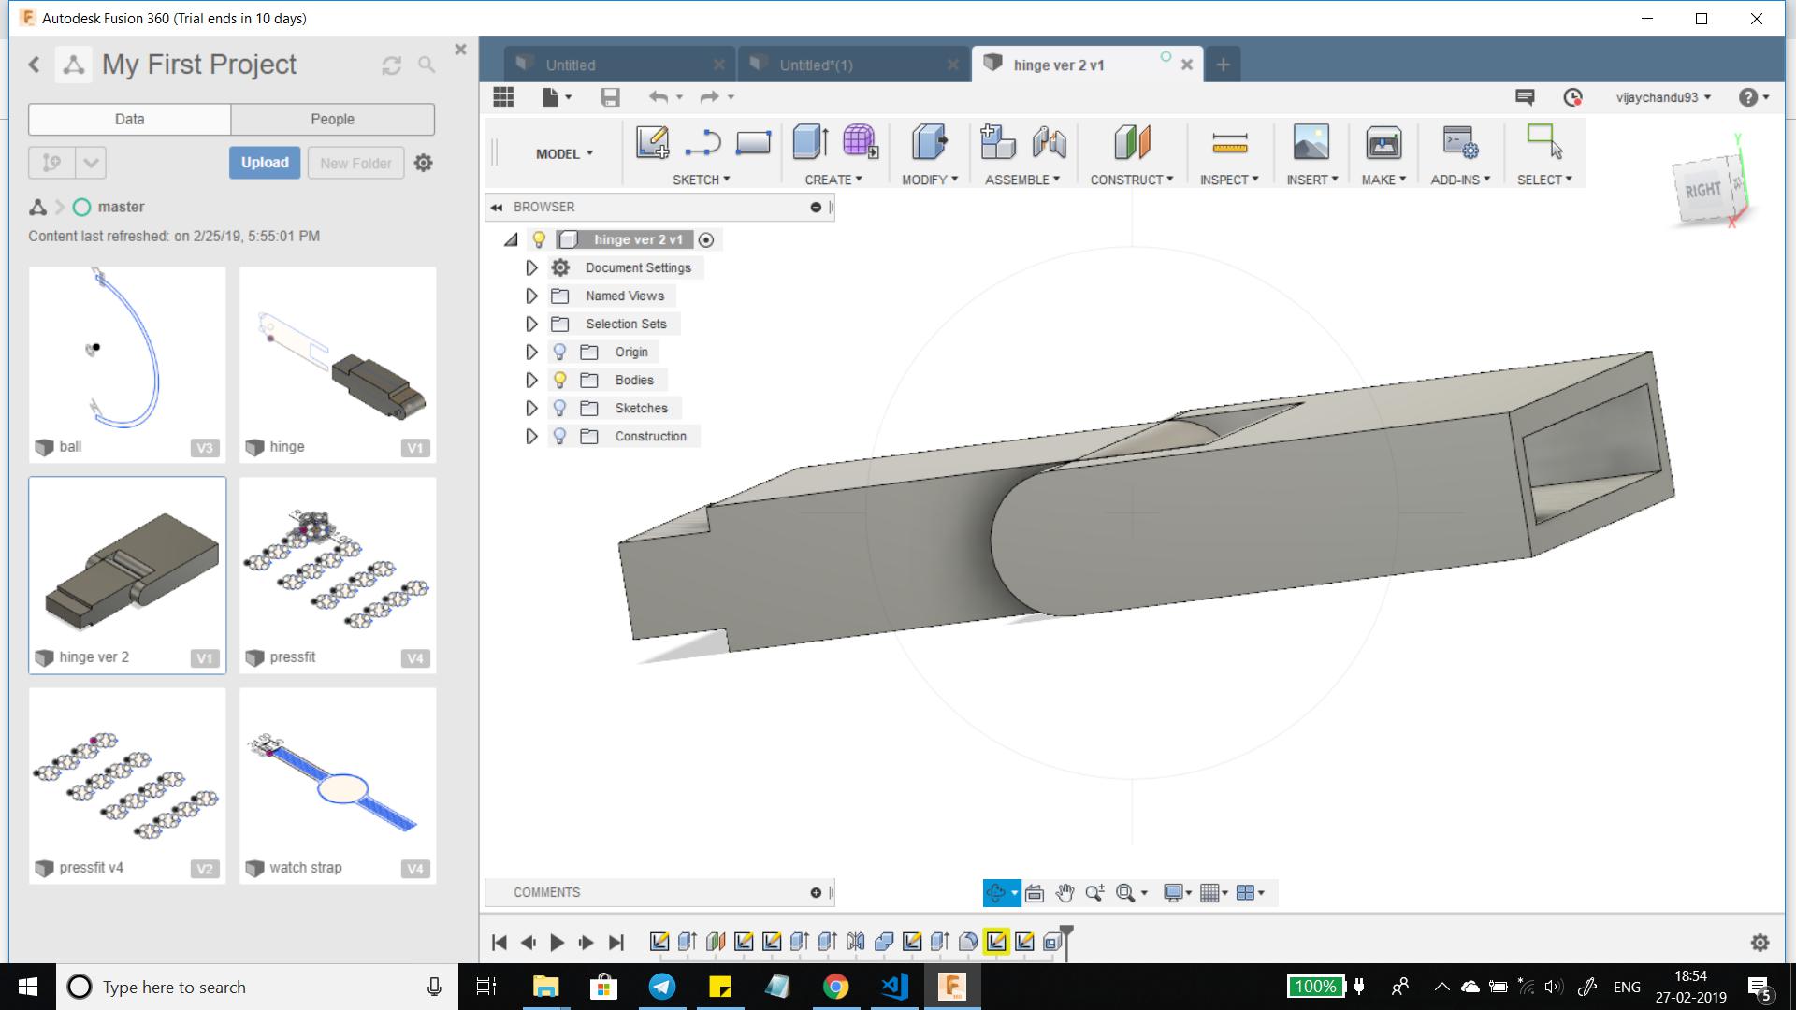Click the Create Sketch icon
1796x1010 pixels.
[652, 142]
